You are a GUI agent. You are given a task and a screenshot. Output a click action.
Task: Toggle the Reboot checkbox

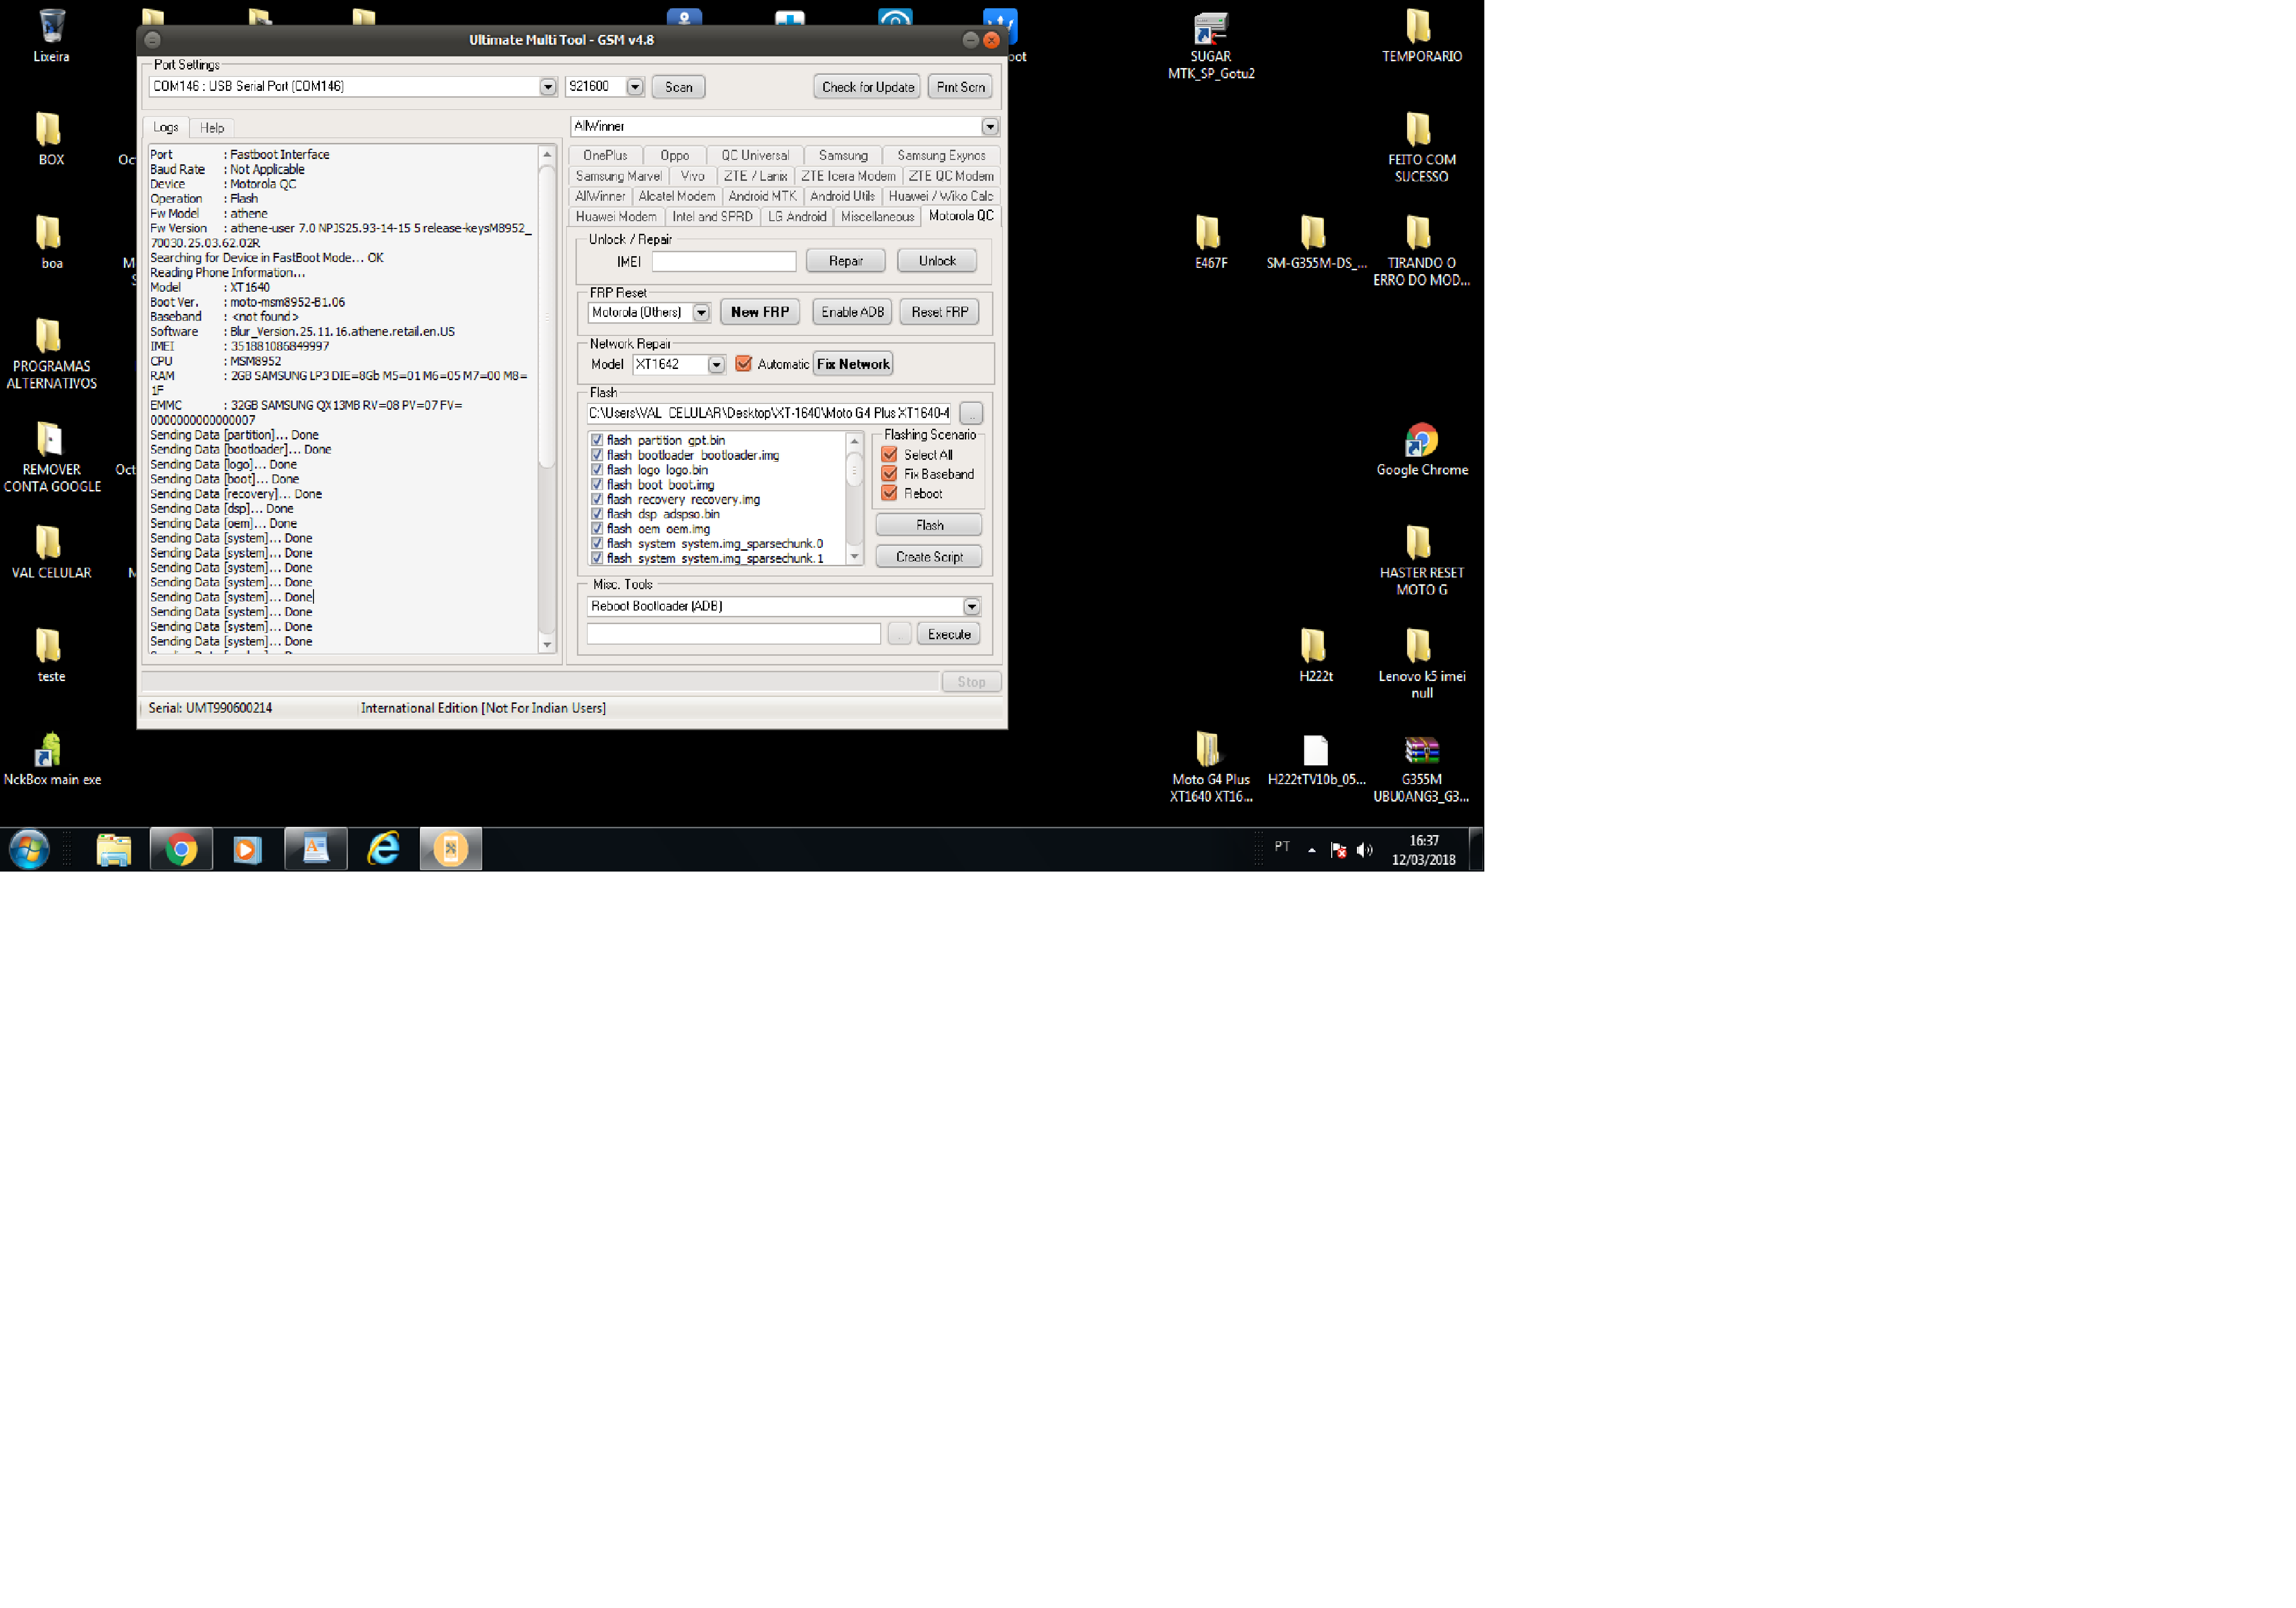click(x=889, y=493)
